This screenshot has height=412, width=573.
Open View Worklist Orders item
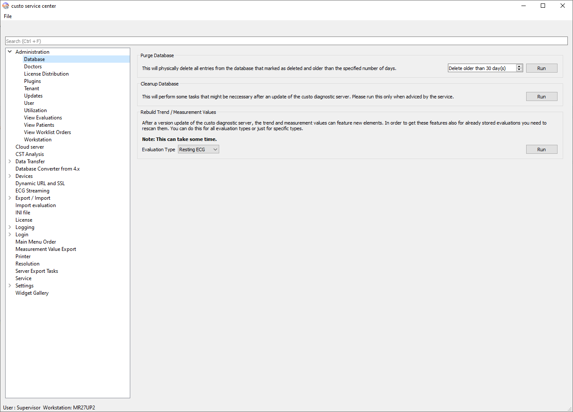tap(48, 132)
